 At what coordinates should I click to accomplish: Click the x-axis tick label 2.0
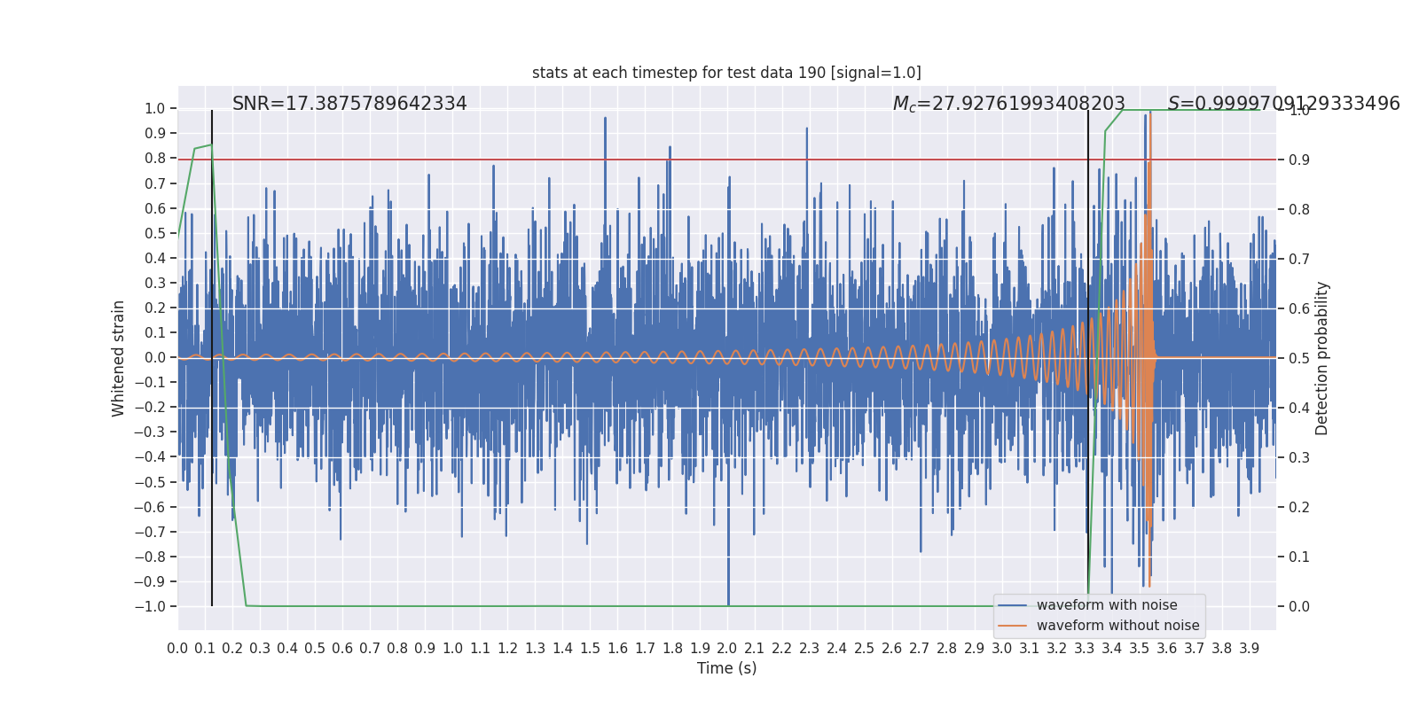coord(727,649)
